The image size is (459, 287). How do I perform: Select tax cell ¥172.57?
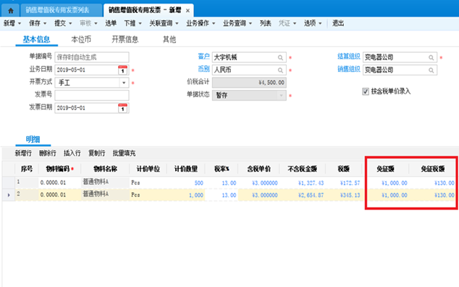pos(344,183)
